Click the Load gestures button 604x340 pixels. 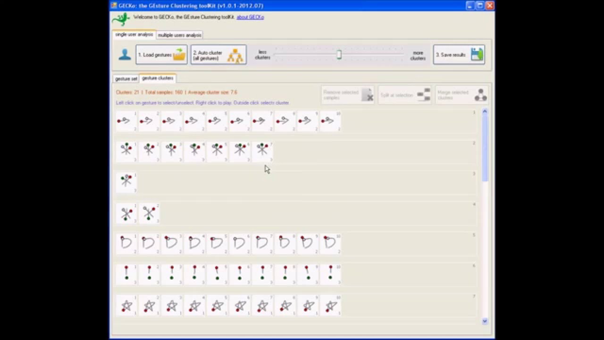[x=161, y=55]
